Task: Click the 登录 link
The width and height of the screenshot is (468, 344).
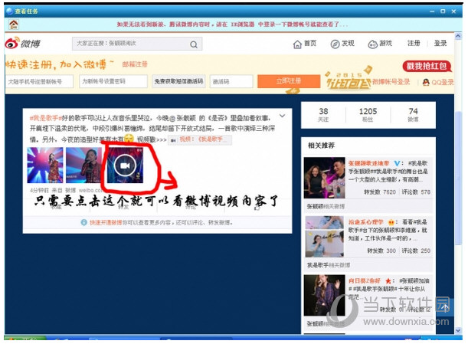Action: tap(440, 44)
